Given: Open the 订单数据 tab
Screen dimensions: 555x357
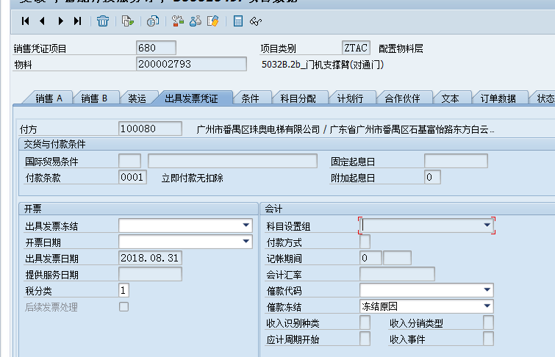Looking at the screenshot, I should point(498,98).
